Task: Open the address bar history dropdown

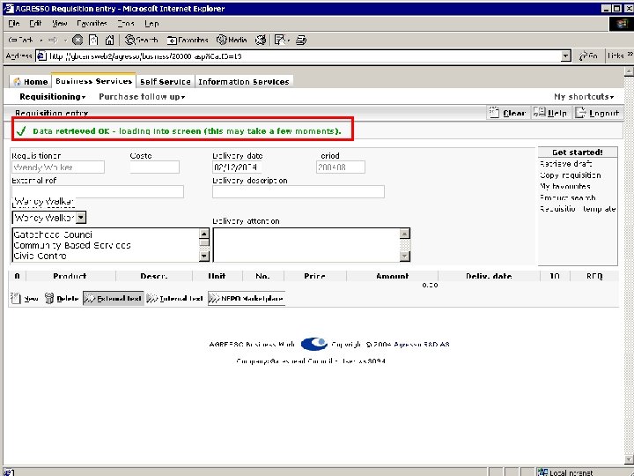Action: 566,56
